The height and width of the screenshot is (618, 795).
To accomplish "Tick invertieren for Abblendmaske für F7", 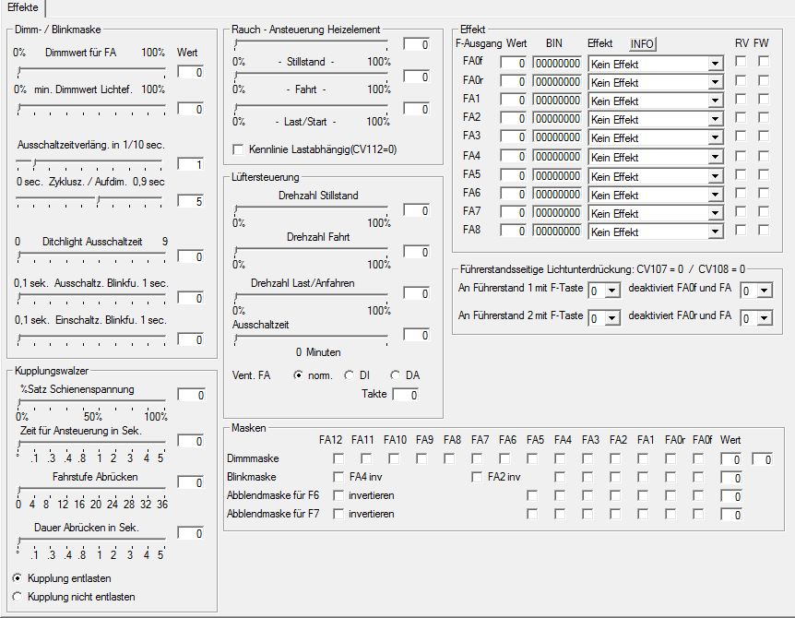I will tap(338, 514).
